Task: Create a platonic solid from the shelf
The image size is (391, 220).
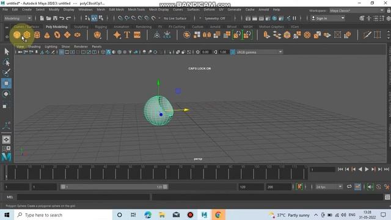Action: coord(97,35)
